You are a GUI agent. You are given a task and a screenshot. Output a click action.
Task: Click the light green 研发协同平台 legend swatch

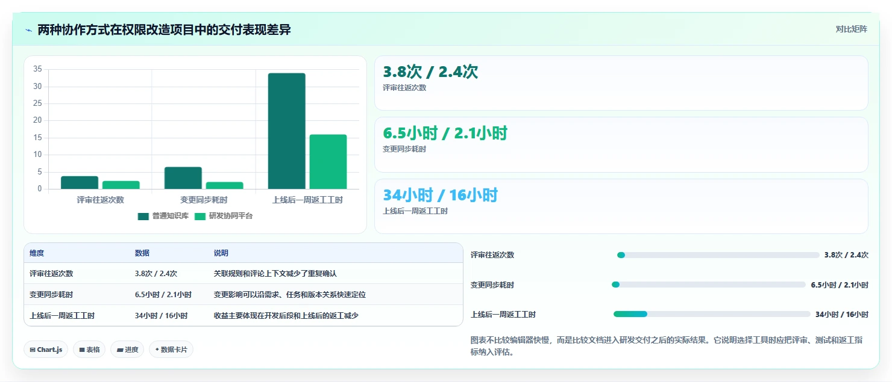tap(199, 216)
